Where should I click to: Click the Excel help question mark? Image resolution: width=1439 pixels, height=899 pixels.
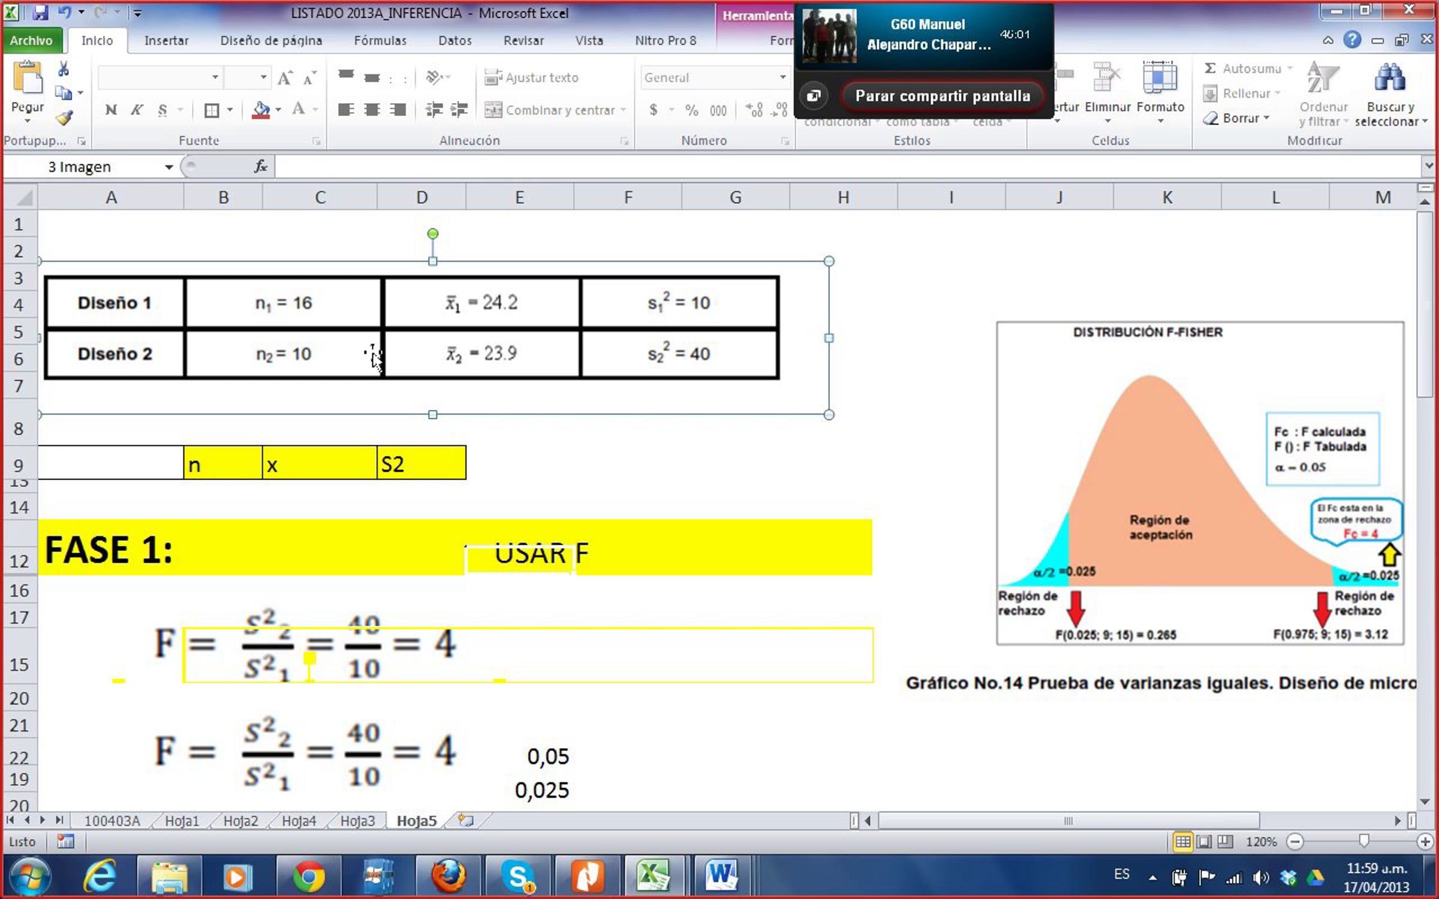[x=1352, y=40]
